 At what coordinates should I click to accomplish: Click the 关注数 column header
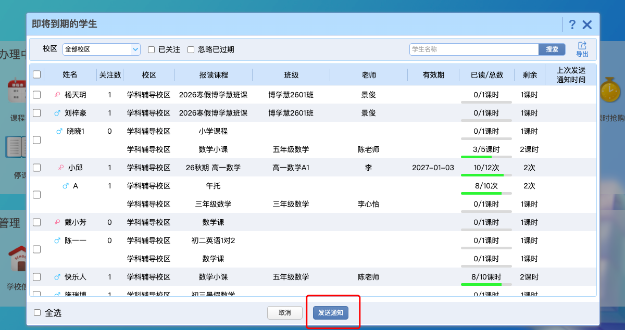110,75
